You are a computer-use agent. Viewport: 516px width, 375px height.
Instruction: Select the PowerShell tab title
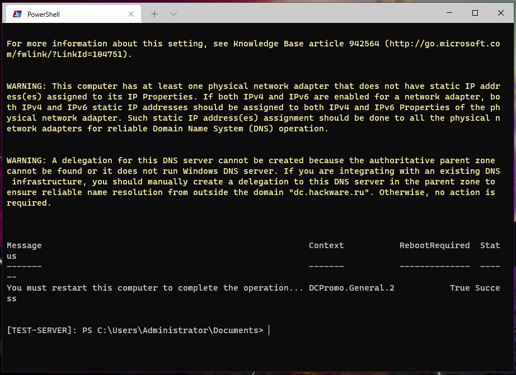[x=44, y=14]
